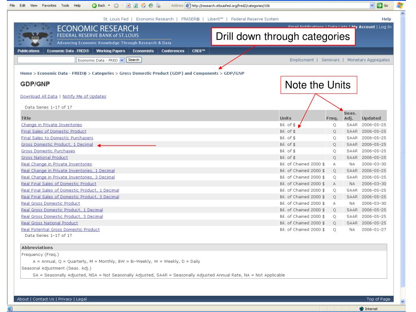Click the My Account link
Screen dimensions: 416x312
click(363, 27)
